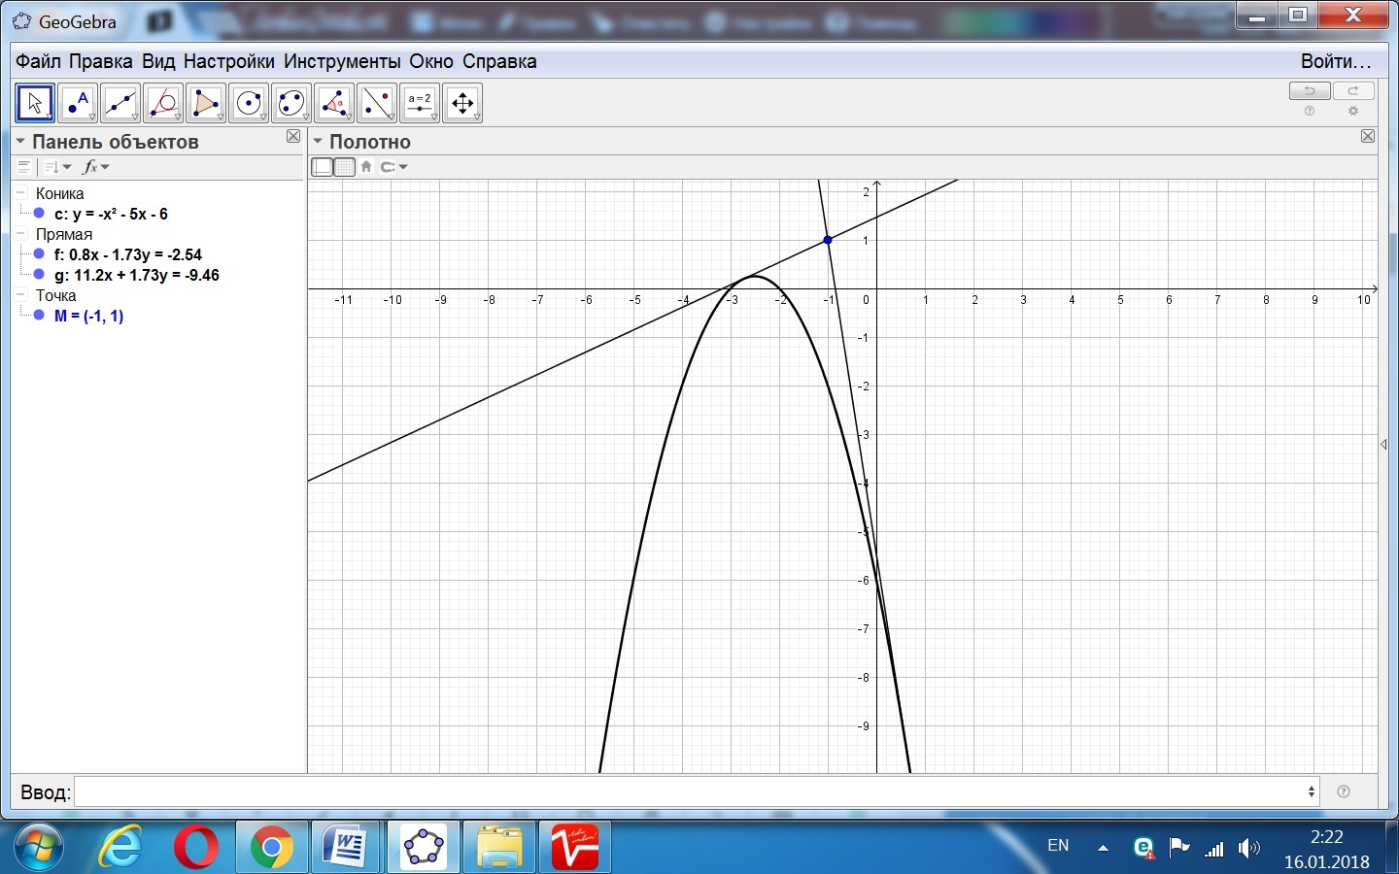Image resolution: width=1399 pixels, height=874 pixels.
Task: Select the Reflect about line tool
Action: (377, 103)
